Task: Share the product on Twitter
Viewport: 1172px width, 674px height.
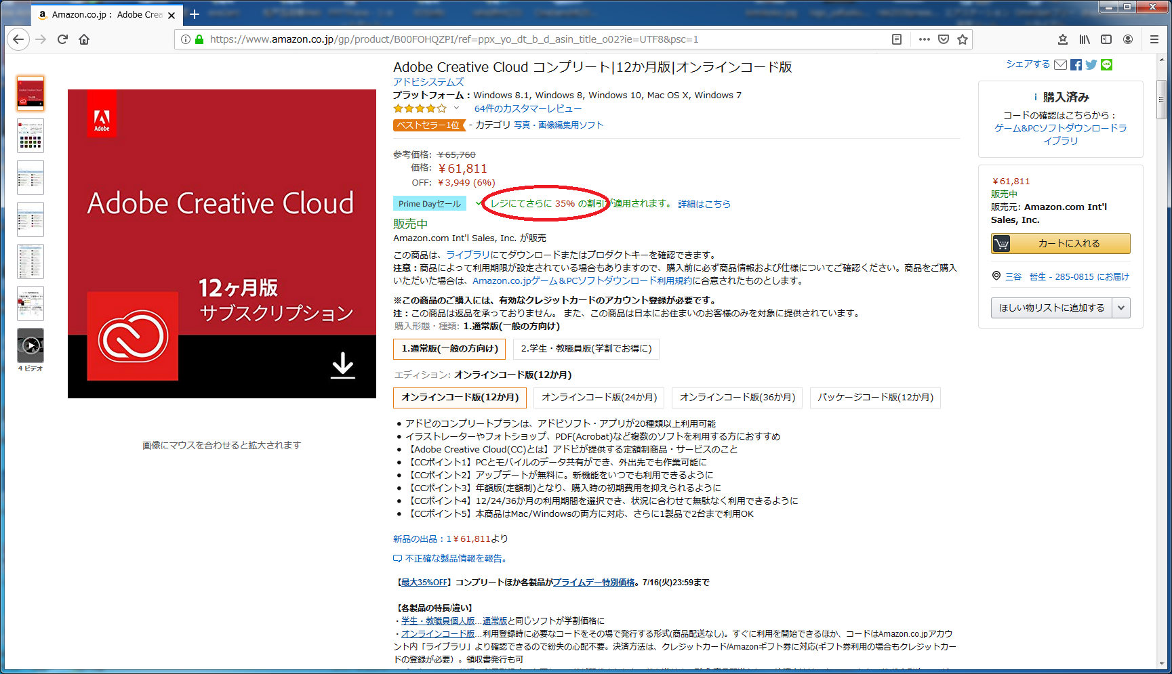Action: pyautogui.click(x=1091, y=64)
